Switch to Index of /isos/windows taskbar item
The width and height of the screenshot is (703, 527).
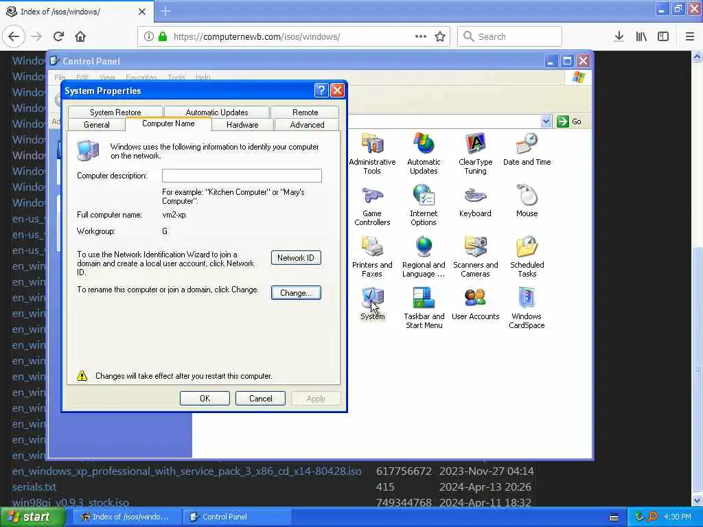click(x=127, y=517)
